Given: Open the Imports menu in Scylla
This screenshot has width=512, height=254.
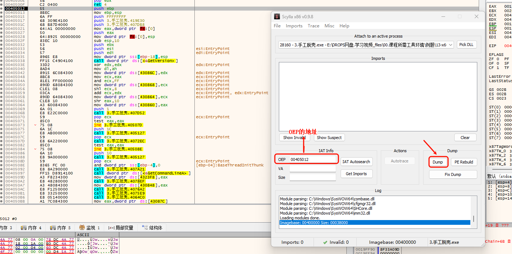Looking at the screenshot, I should click(294, 26).
